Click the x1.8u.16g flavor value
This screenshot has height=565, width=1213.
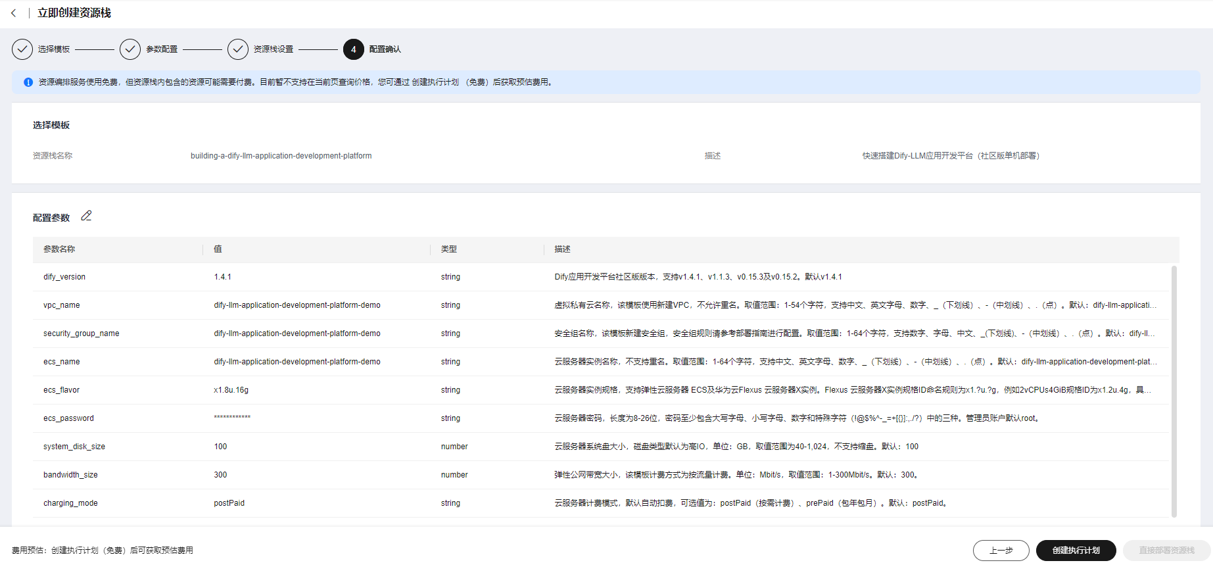[x=231, y=390]
